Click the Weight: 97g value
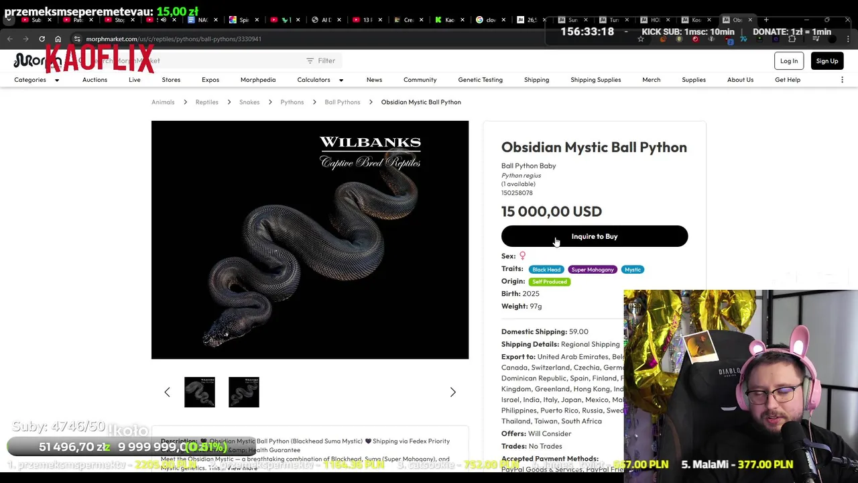Viewport: 858px width, 483px height. (522, 307)
